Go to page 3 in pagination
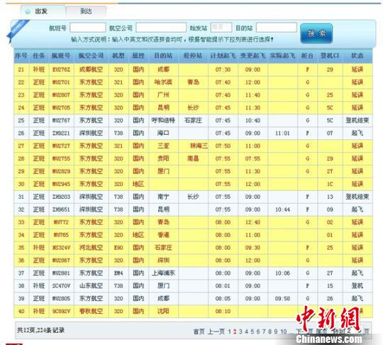 (240, 332)
